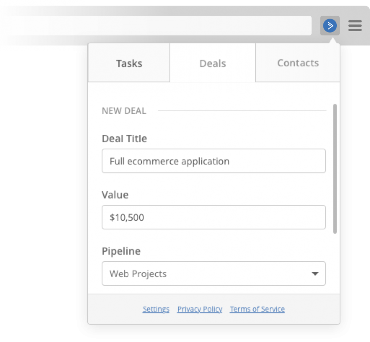Focus the Value field showing $10,500
The image size is (370, 342).
click(213, 218)
